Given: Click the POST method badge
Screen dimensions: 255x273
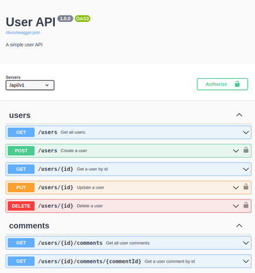Looking at the screenshot, I should (21, 151).
